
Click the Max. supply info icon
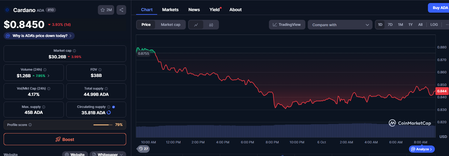44,107
